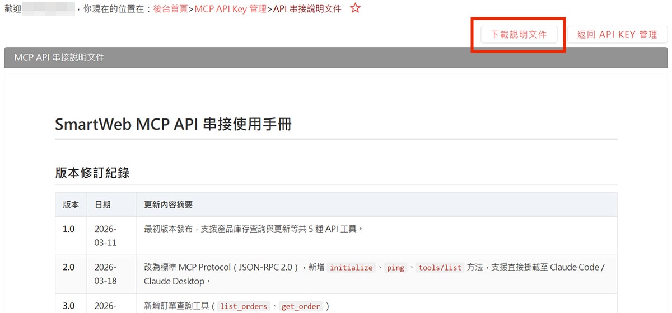The image size is (672, 313).
Task: Click the ping code tag
Action: pos(395,268)
